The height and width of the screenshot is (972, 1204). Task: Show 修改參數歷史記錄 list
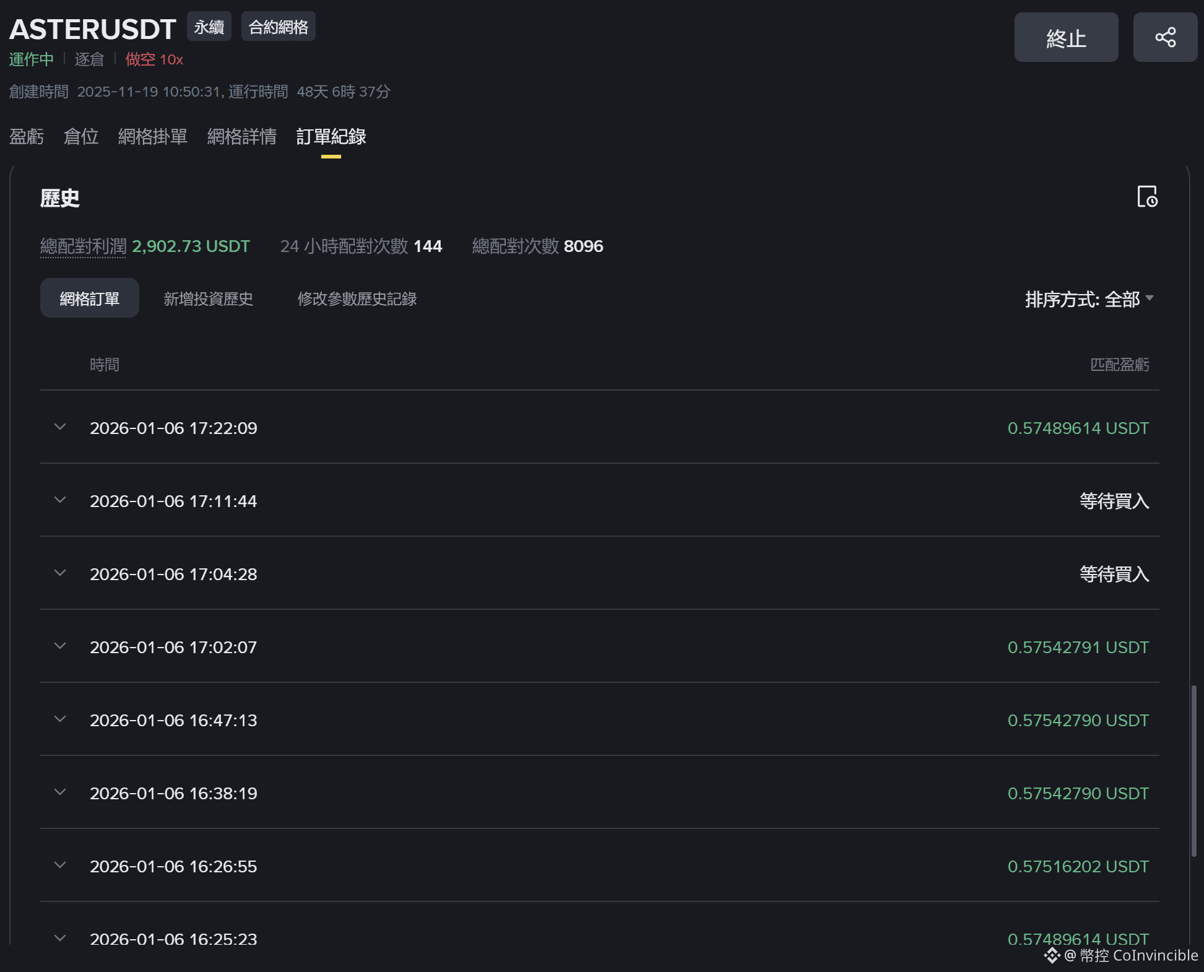pyautogui.click(x=357, y=298)
